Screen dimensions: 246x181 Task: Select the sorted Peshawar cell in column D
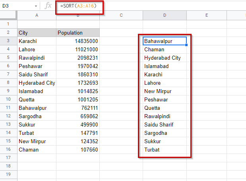[x=165, y=99]
